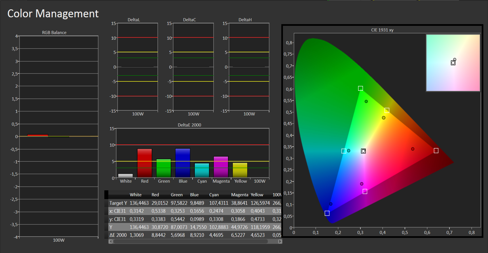Select the x: CIE31 row label
Viewport: 488px width, 253px height.
pyautogui.click(x=117, y=211)
